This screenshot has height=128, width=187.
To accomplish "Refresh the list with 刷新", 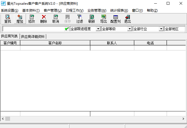I will click(92, 19).
